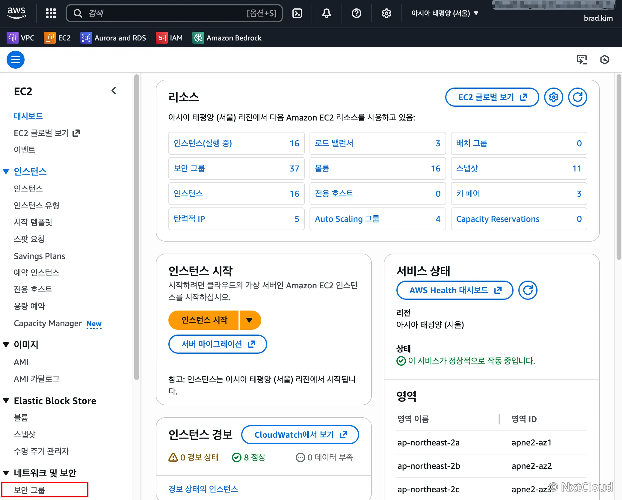Screen dimensions: 622x500
Task: Open the 배치 그룹 resource link
Action: [472, 143]
